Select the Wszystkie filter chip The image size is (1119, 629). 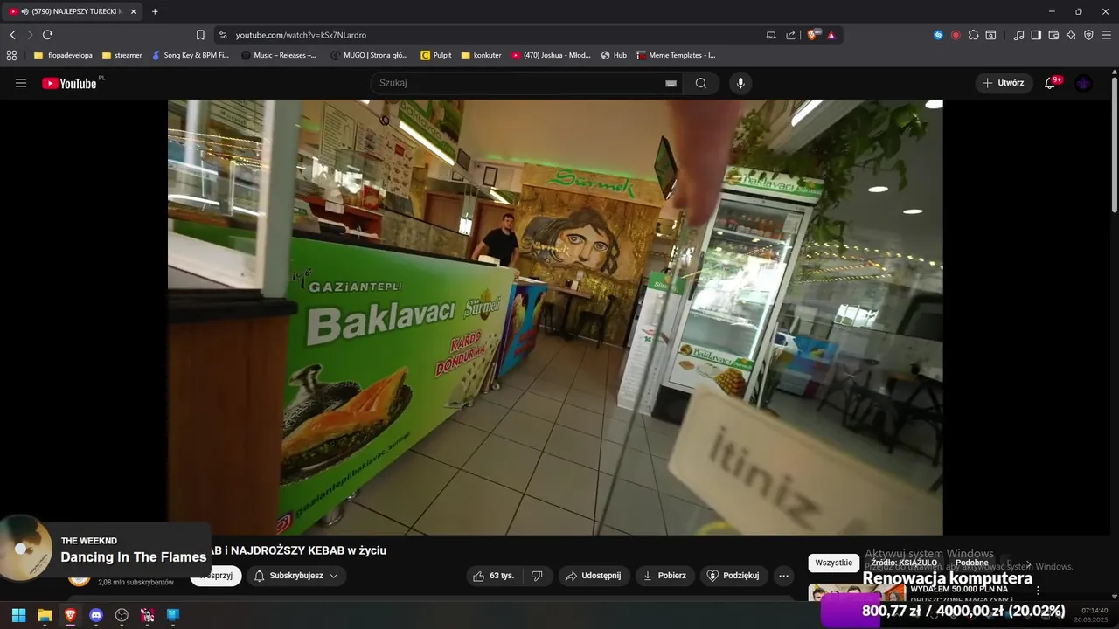coord(833,563)
